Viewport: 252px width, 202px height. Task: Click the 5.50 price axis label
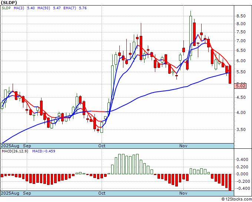tap(241, 72)
